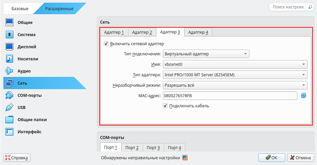Switch to the Базовые settings tab

pyautogui.click(x=20, y=8)
